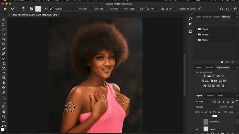Switch to the Swatches tab
239x134 pixels.
[207, 17]
